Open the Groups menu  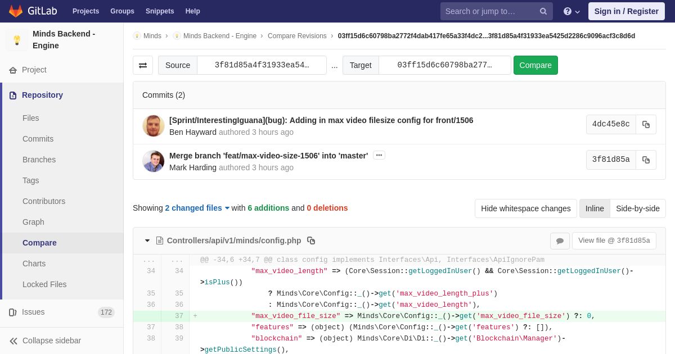122,11
